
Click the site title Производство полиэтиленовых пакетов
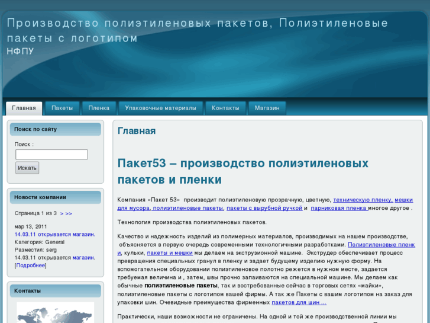coord(197,30)
